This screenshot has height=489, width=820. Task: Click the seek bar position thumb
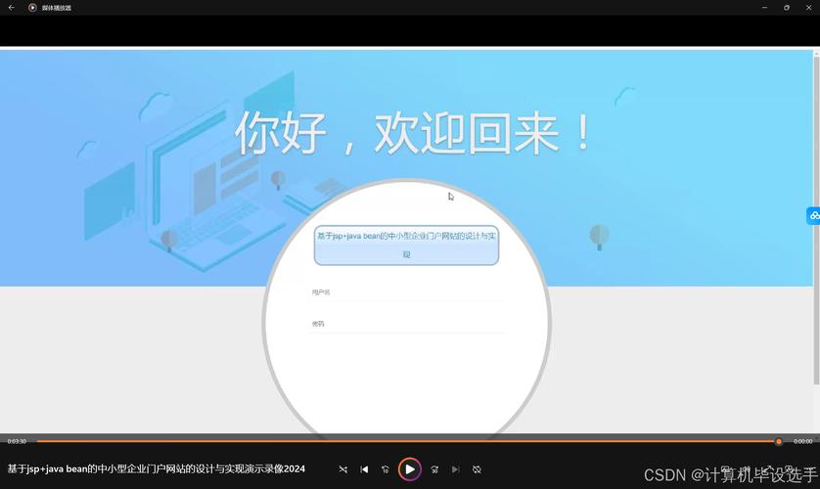click(x=779, y=441)
